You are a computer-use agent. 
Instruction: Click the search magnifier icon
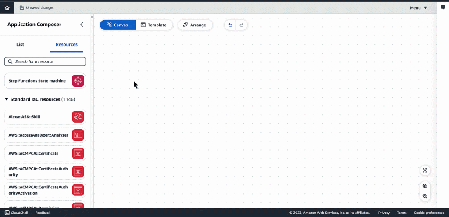point(11,61)
